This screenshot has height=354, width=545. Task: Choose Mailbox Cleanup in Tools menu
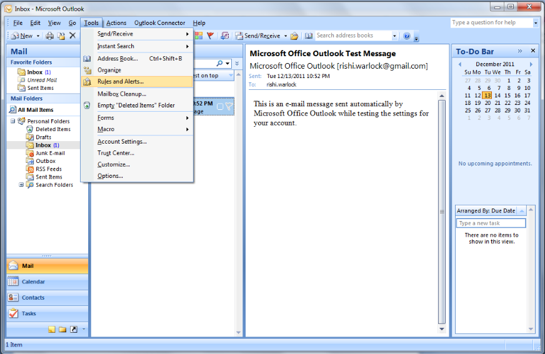pos(137,94)
